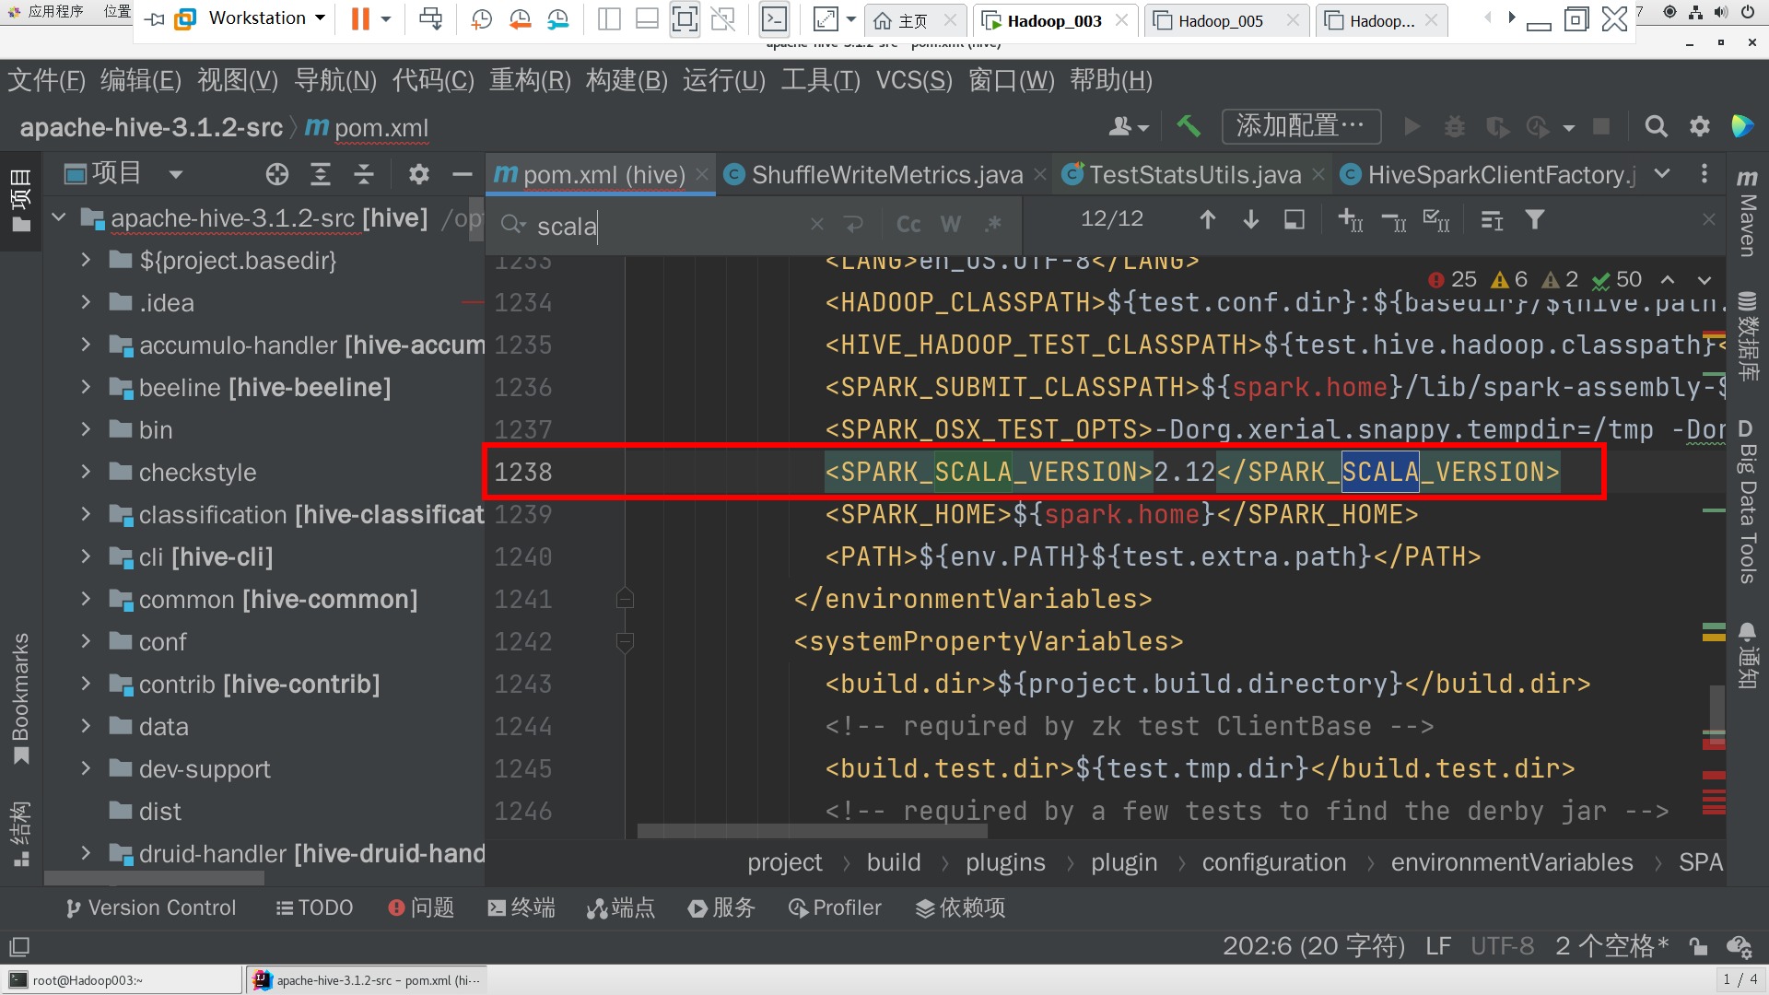
Task: Click the plugins breadcrumb link
Action: [1005, 861]
